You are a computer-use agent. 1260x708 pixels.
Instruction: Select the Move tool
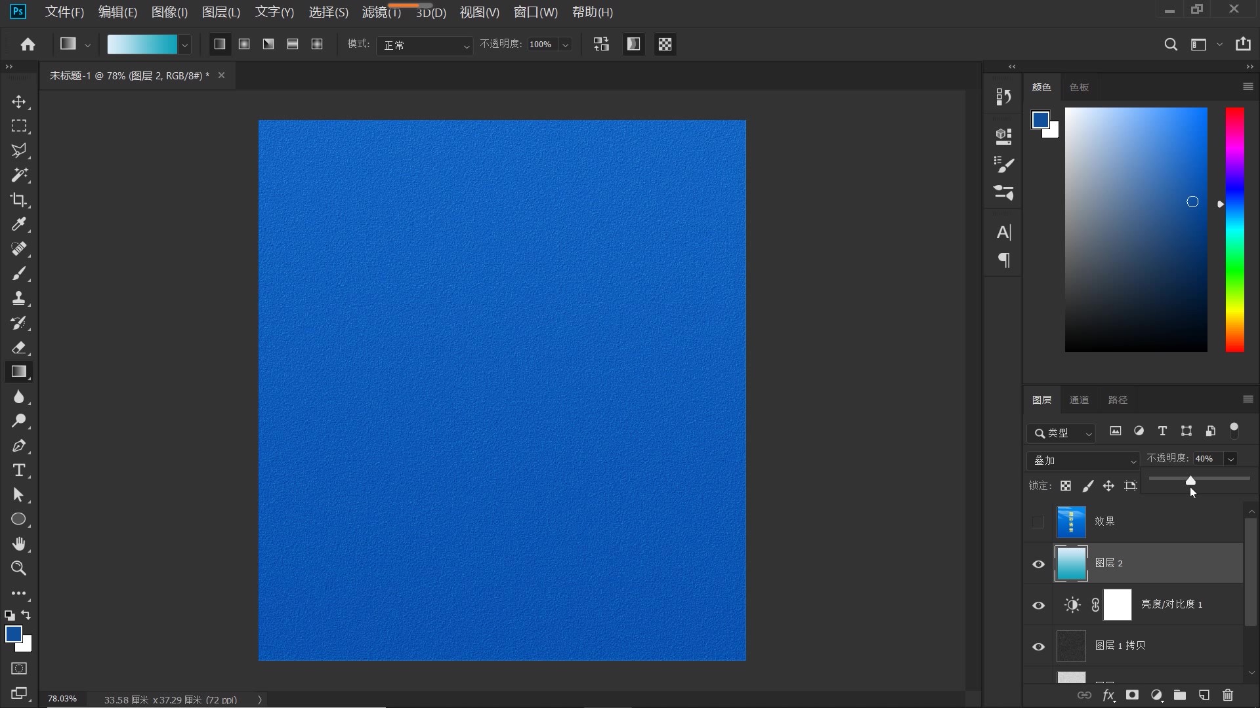18,102
